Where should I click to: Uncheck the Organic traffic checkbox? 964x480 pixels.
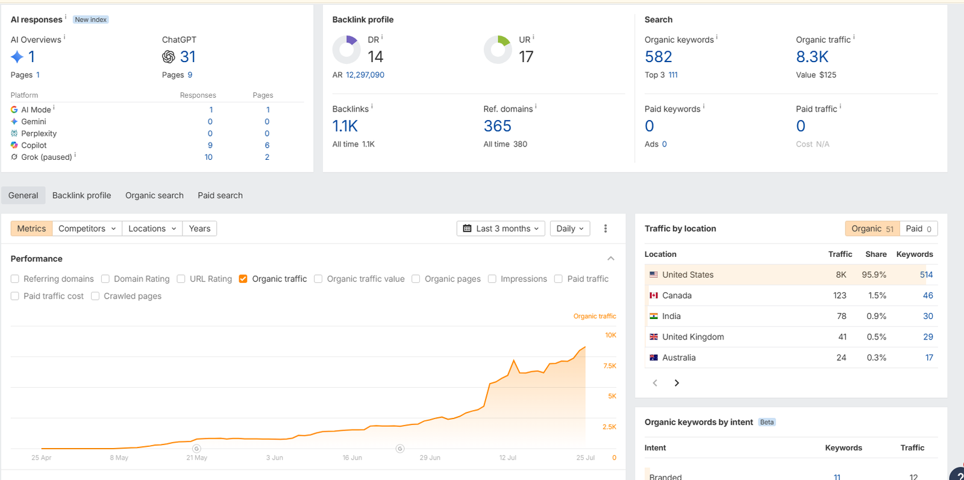coord(243,279)
